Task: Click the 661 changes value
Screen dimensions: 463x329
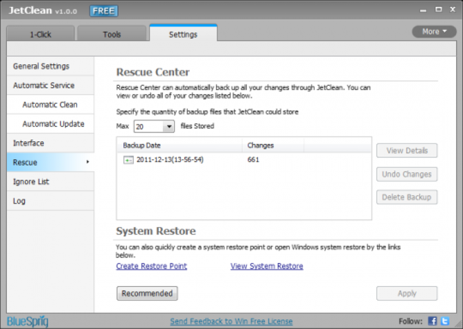Action: (253, 160)
